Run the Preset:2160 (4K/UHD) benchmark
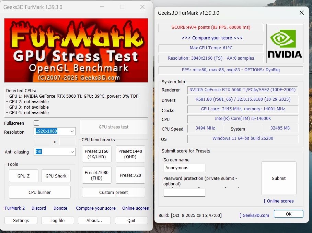The width and height of the screenshot is (312, 233). click(x=97, y=154)
